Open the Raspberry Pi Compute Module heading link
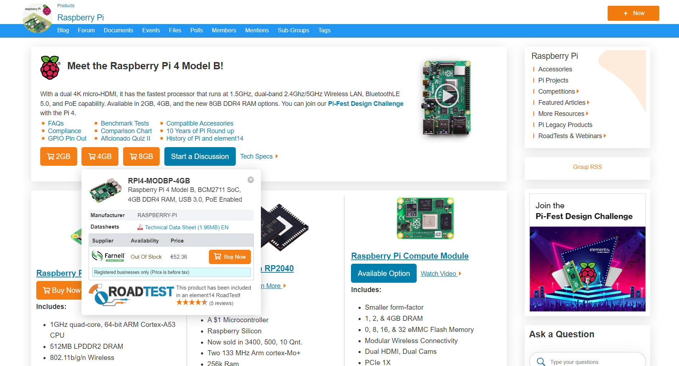This screenshot has height=366, width=679. point(410,256)
